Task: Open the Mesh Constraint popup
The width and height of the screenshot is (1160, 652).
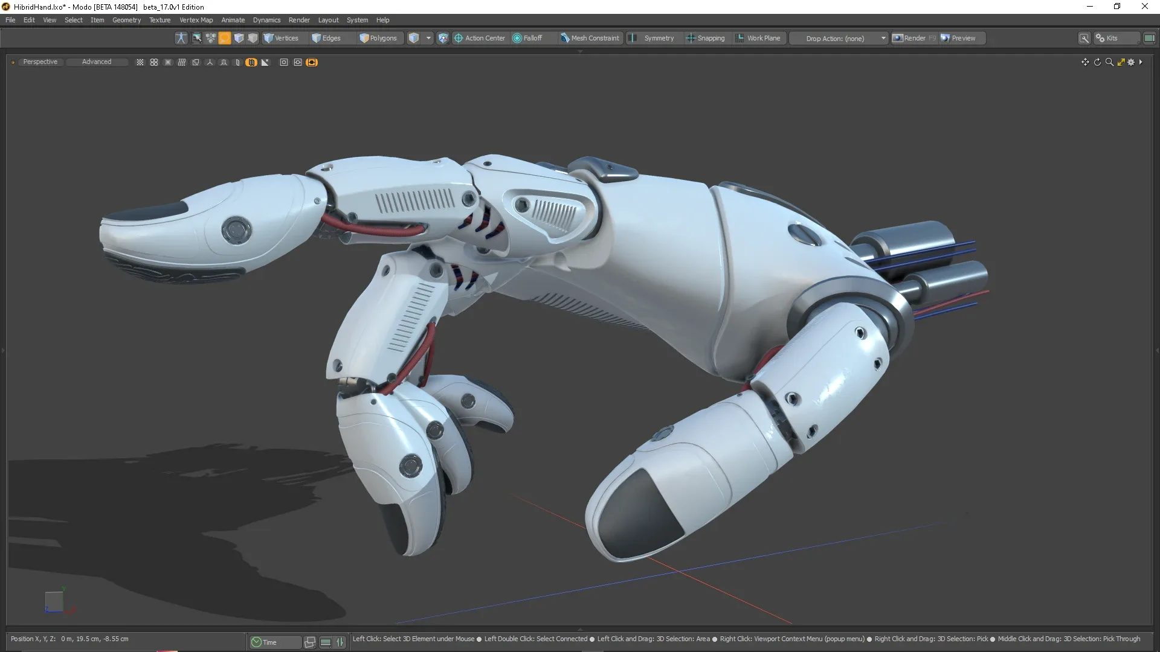Action: click(x=590, y=38)
